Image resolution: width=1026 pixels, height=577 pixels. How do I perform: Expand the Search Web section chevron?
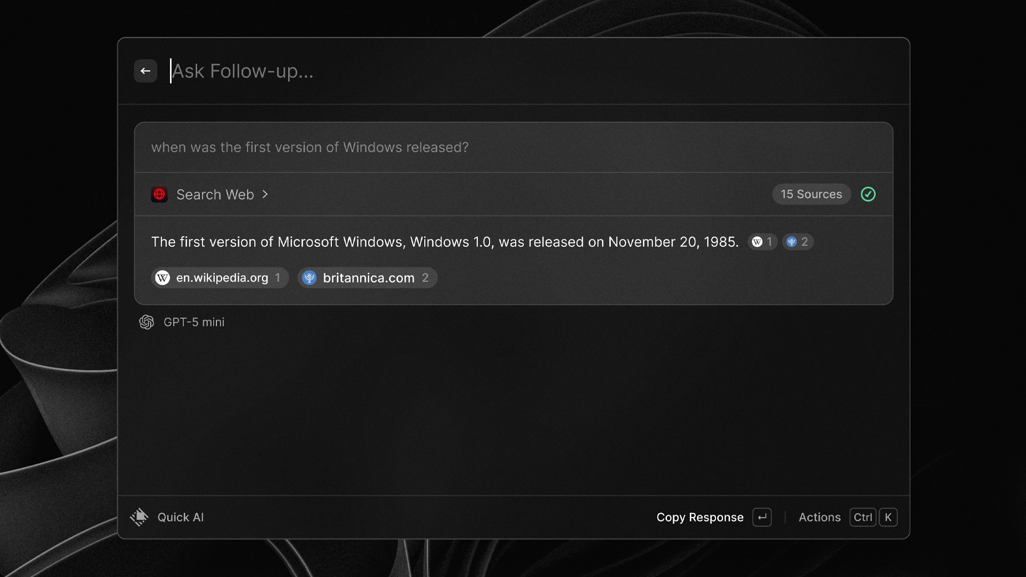click(265, 194)
